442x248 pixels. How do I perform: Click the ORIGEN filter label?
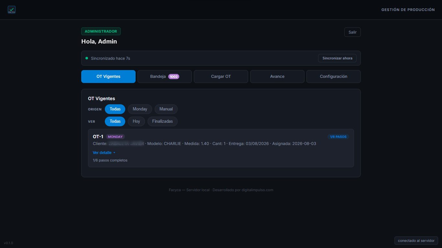point(95,109)
